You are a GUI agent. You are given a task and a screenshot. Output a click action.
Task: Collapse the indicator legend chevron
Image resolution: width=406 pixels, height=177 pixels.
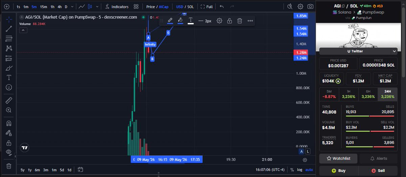23,30
